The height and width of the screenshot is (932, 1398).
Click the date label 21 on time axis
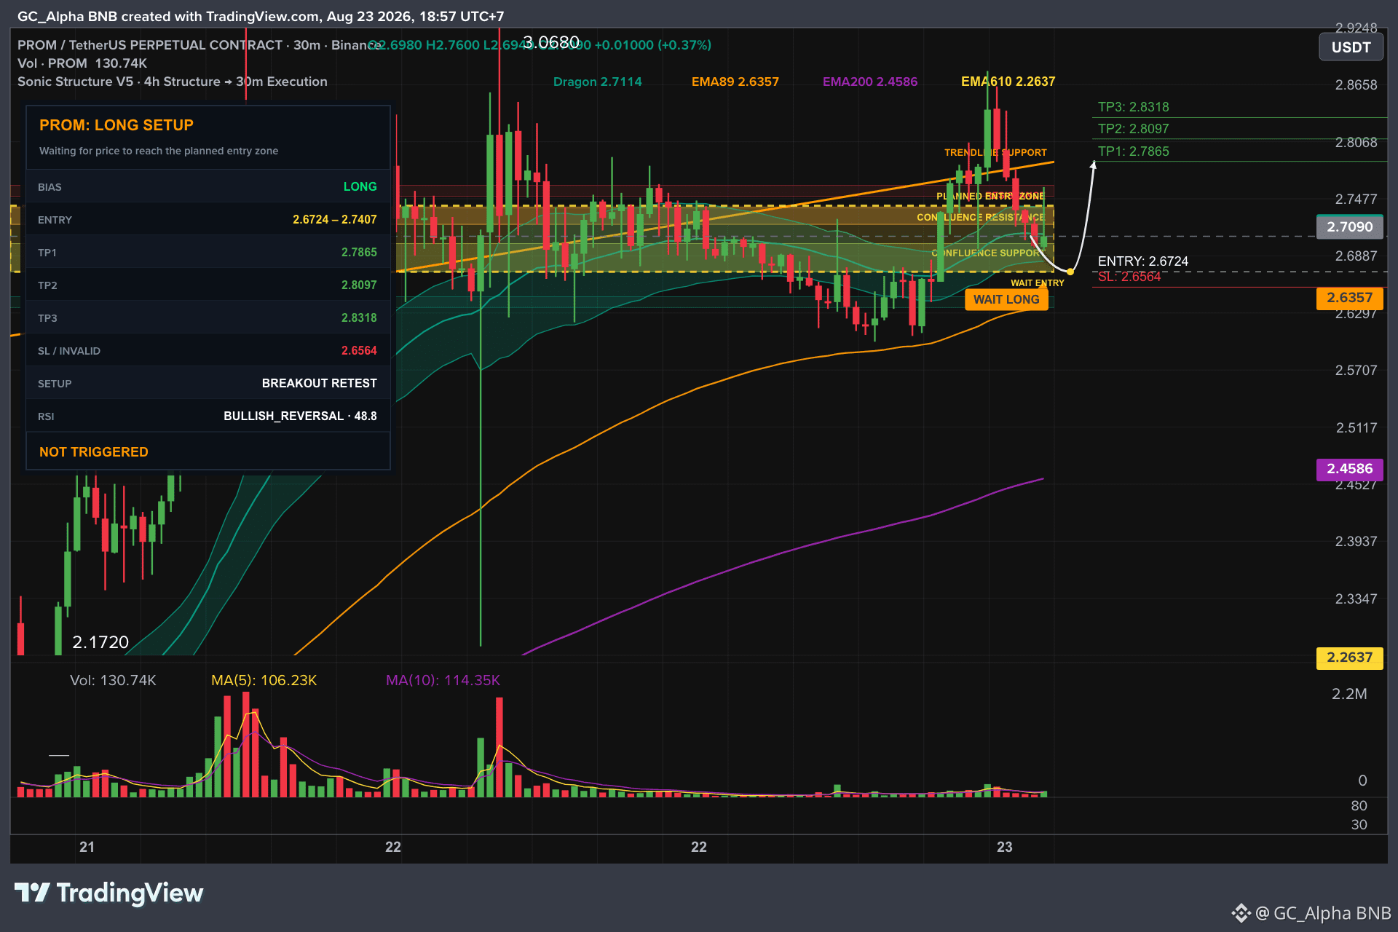click(x=87, y=847)
